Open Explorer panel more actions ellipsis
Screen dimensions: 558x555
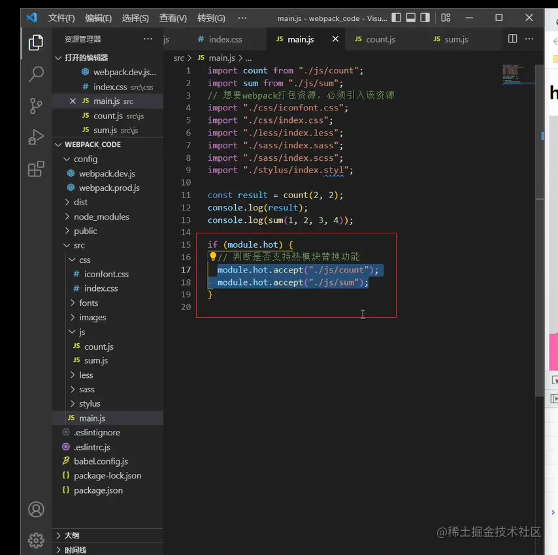coord(148,39)
